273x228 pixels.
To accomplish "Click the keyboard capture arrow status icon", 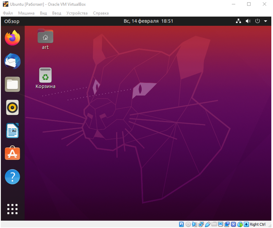I will [246, 224].
